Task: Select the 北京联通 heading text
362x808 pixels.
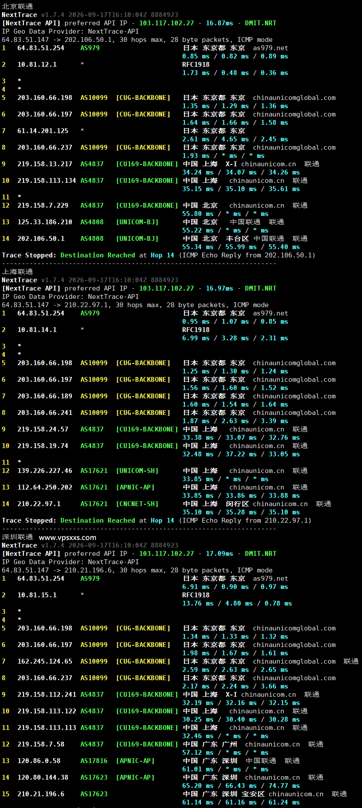Action: coord(17,7)
